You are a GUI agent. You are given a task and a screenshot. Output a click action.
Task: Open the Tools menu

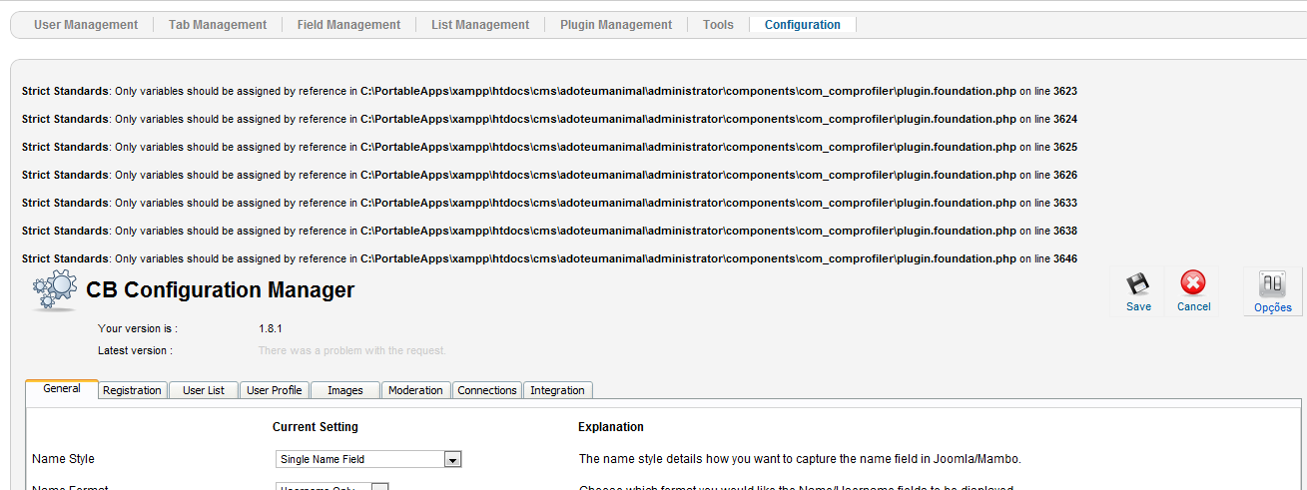[x=718, y=25]
